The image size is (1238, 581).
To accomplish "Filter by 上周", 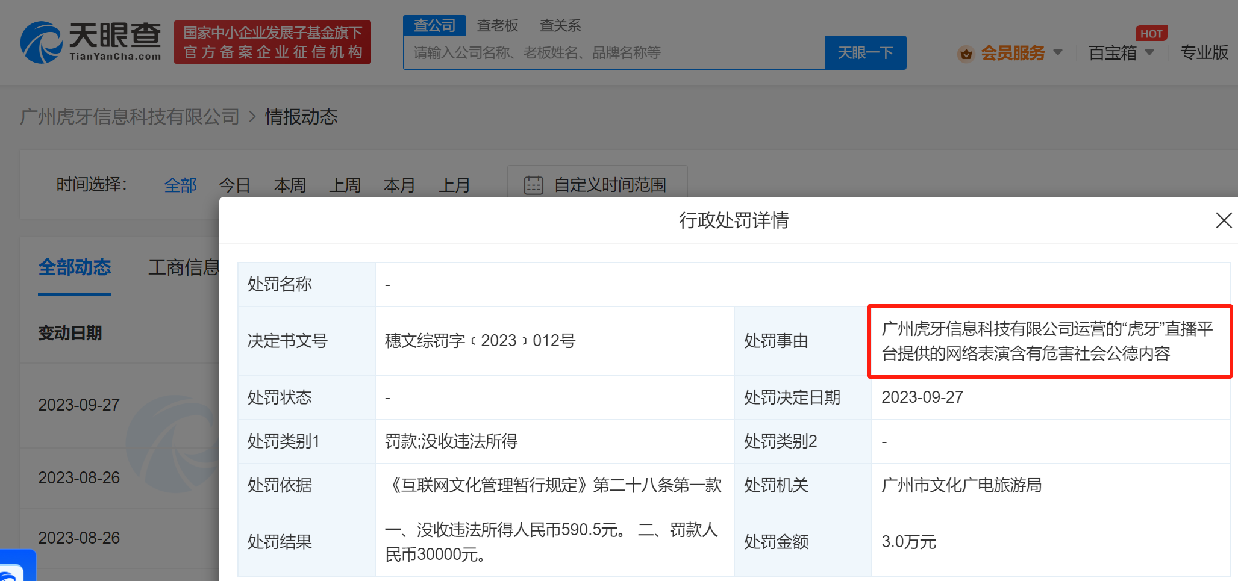I will pos(345,185).
